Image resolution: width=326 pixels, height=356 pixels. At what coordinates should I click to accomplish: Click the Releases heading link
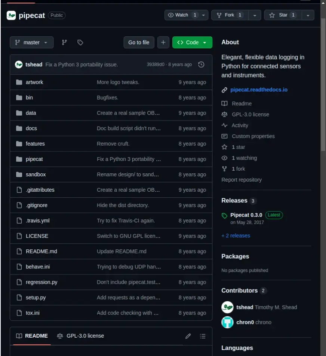point(234,201)
